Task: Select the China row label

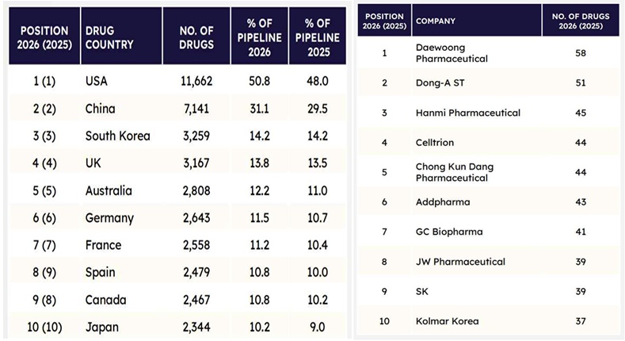Action: [x=101, y=108]
